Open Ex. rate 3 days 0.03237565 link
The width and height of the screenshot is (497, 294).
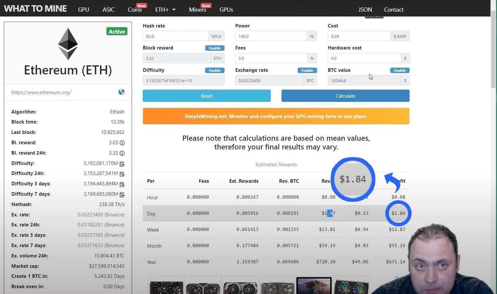point(101,235)
